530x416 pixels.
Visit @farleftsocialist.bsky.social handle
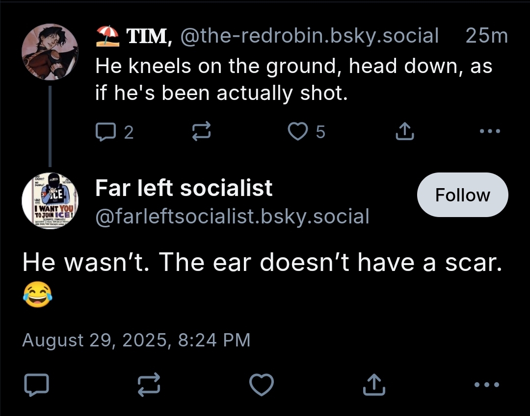[x=232, y=216]
